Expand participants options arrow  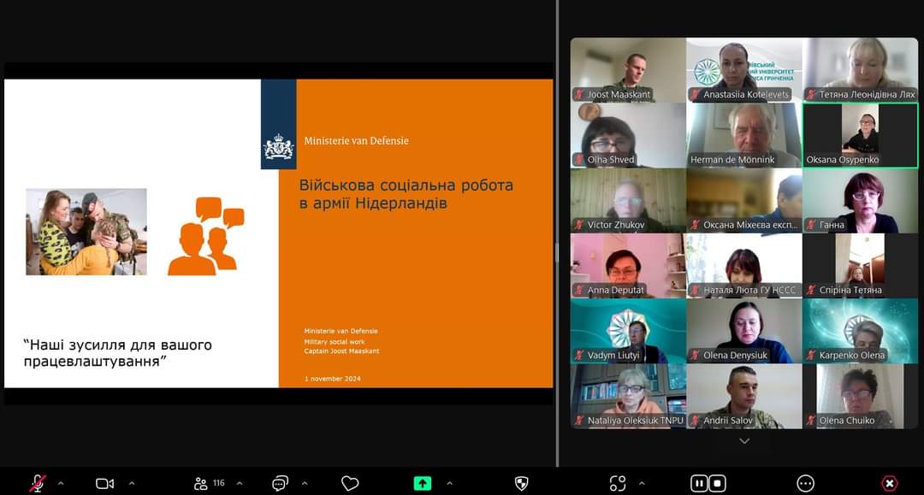click(239, 483)
